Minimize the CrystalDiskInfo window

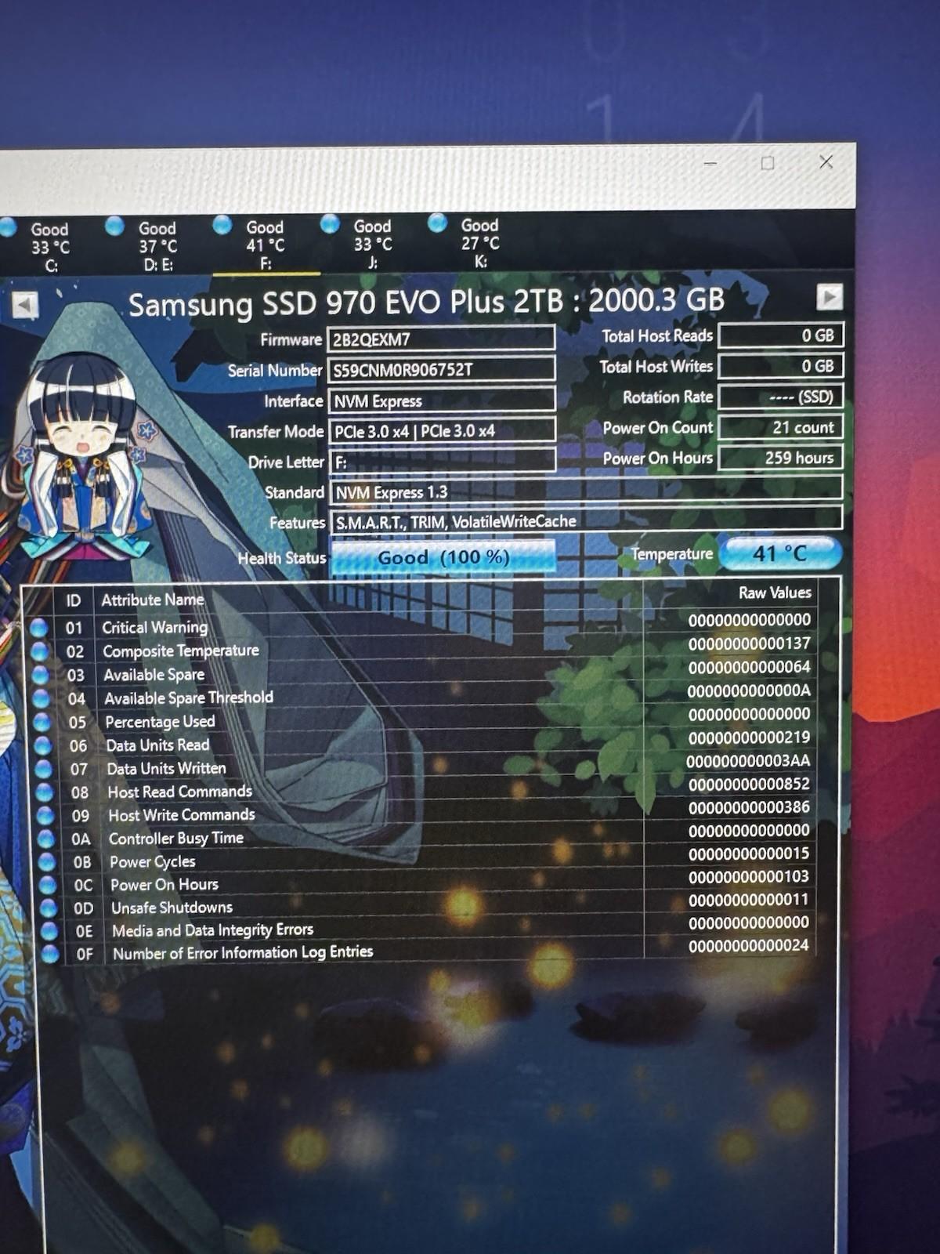(710, 164)
